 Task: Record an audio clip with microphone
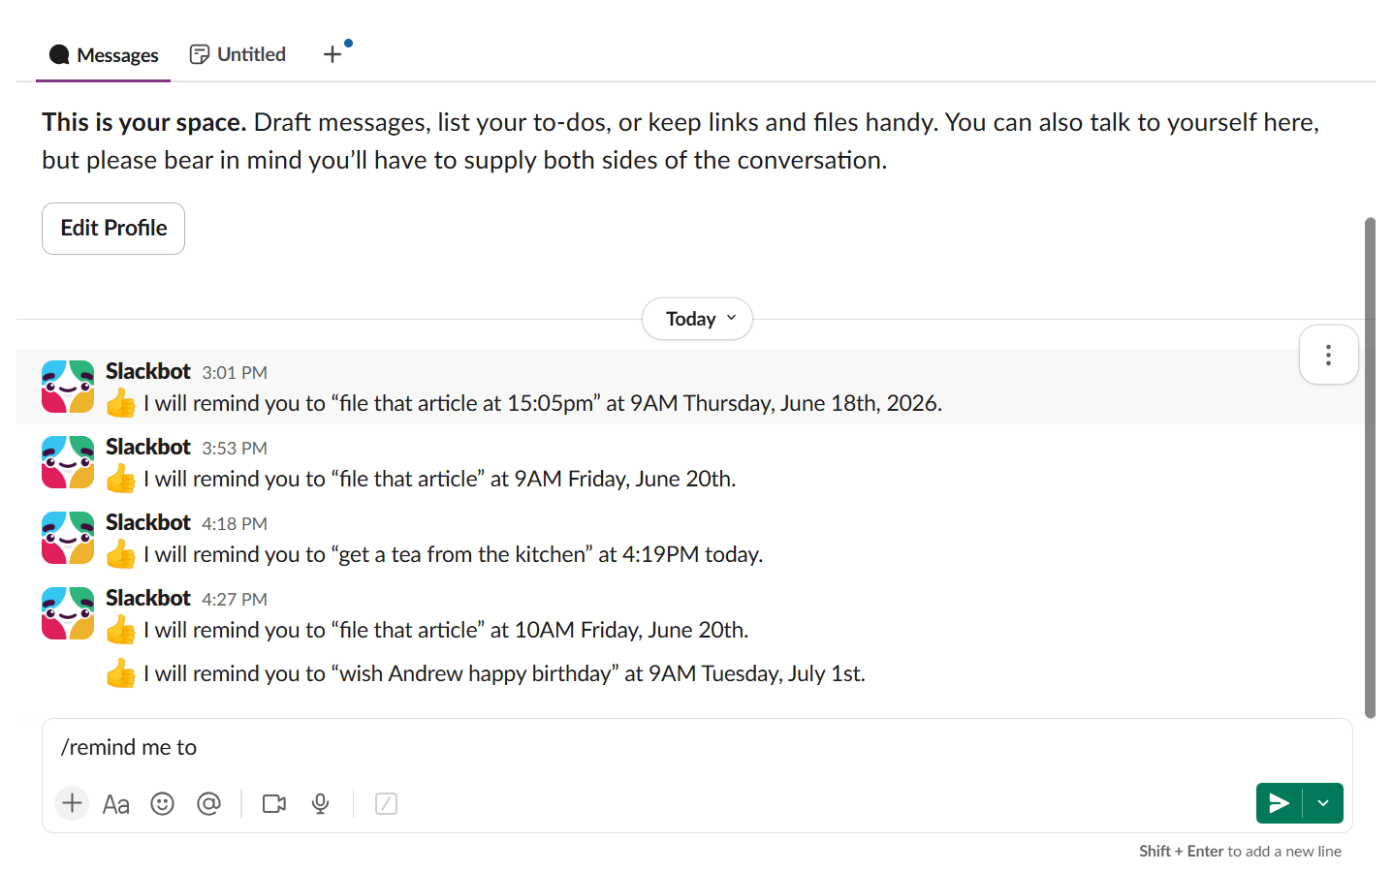tap(321, 804)
